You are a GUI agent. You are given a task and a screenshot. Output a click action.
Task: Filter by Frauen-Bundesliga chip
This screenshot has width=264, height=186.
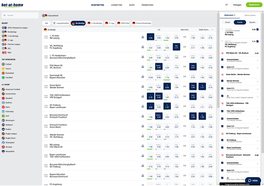142,23
